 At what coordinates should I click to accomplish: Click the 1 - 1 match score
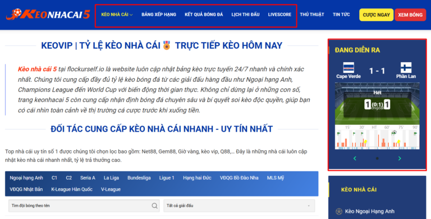point(377,71)
